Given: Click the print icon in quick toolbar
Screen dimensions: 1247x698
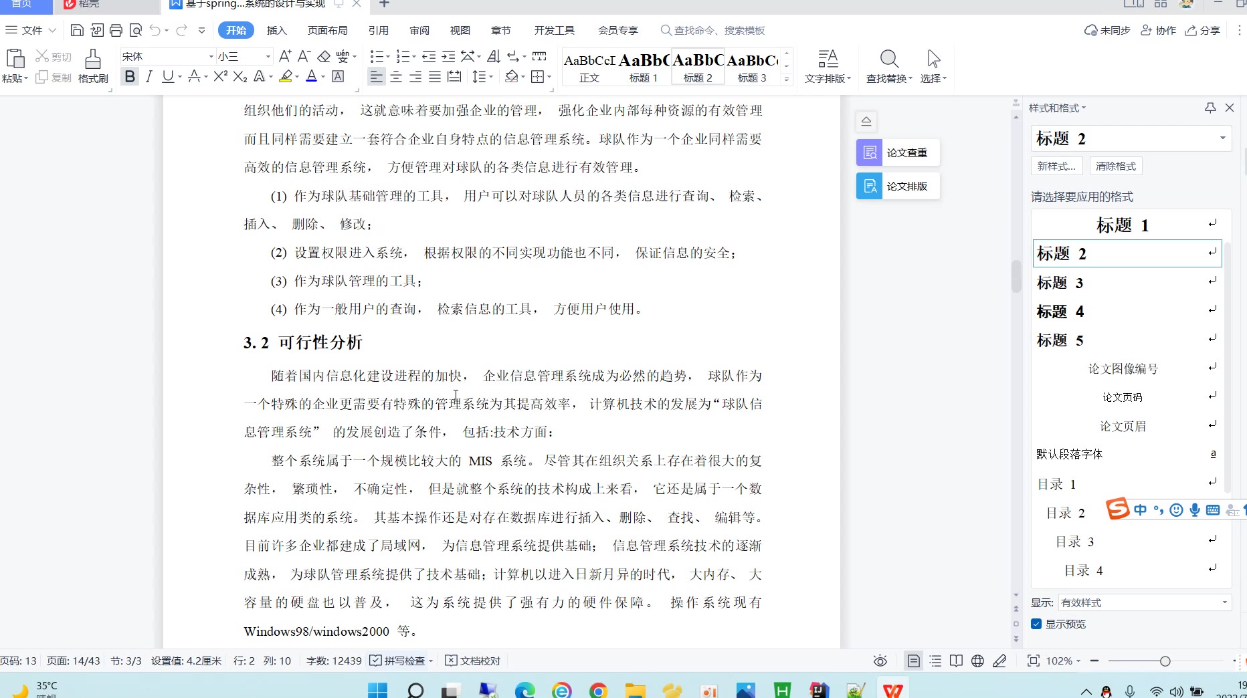Looking at the screenshot, I should (116, 30).
